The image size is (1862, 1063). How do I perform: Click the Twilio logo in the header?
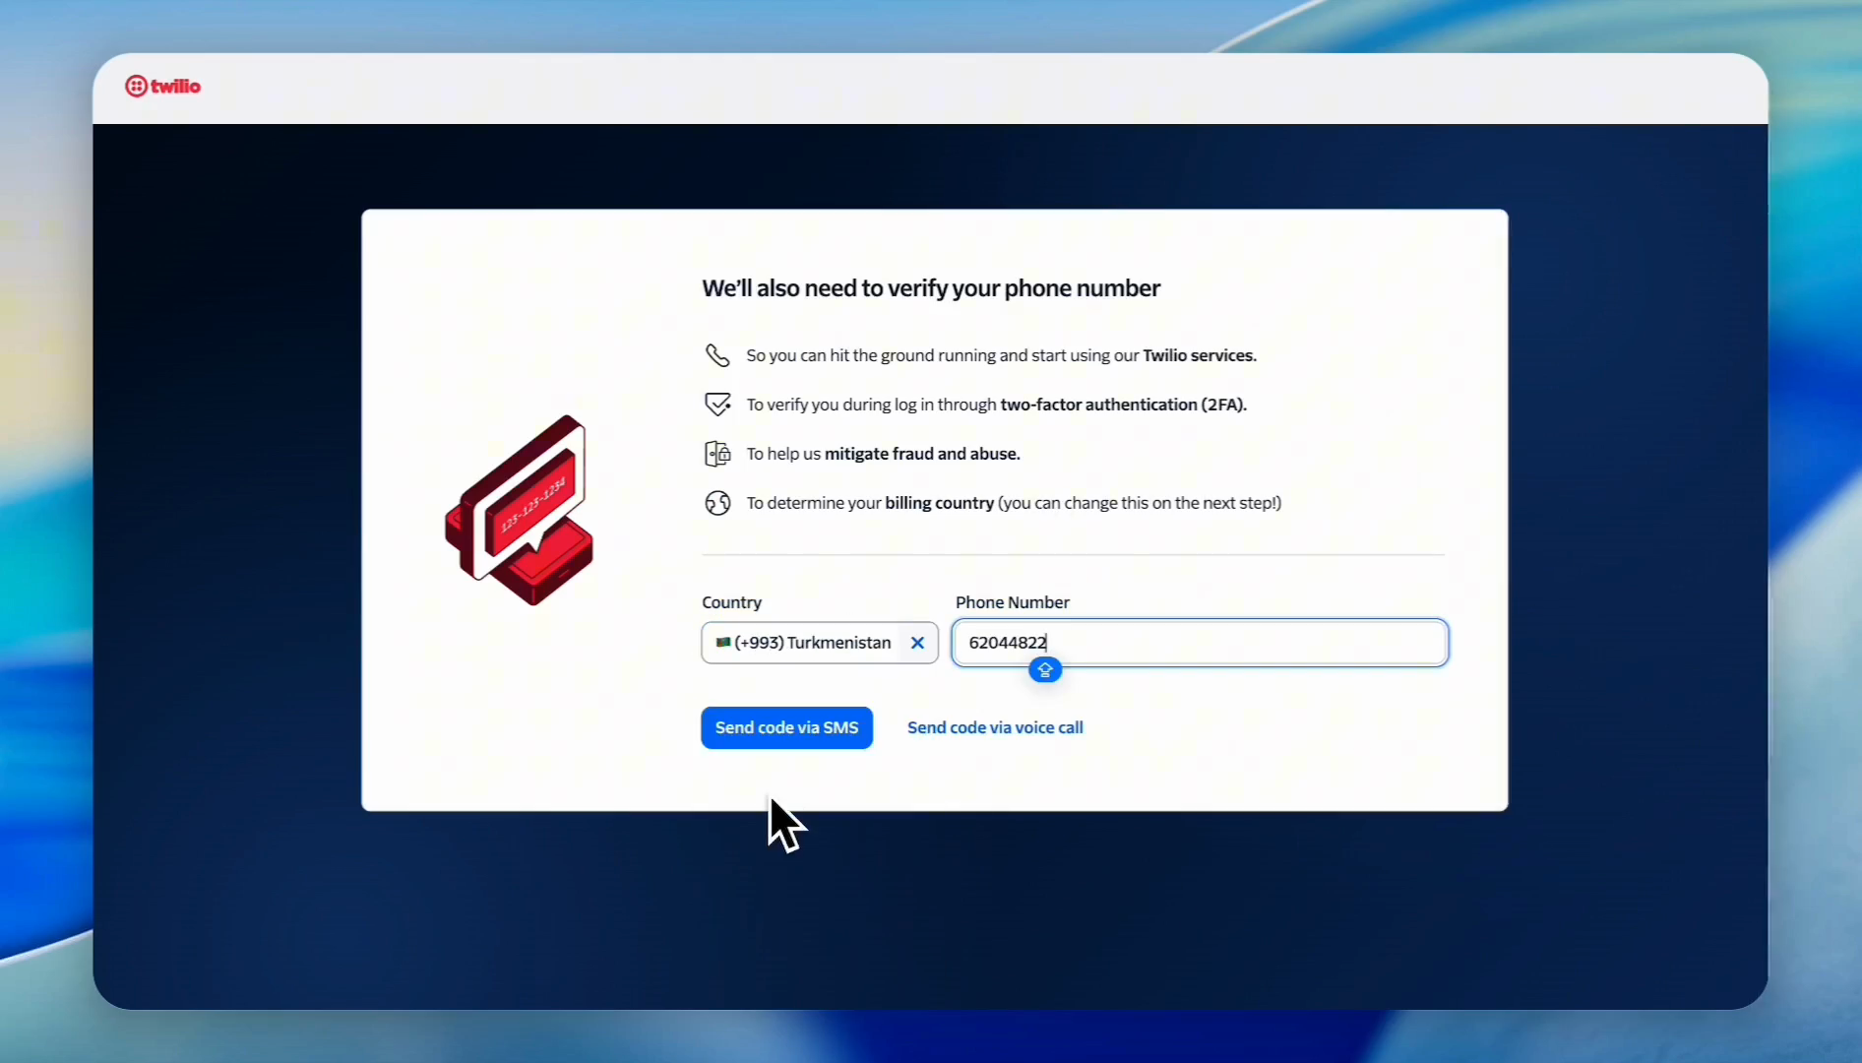click(162, 87)
